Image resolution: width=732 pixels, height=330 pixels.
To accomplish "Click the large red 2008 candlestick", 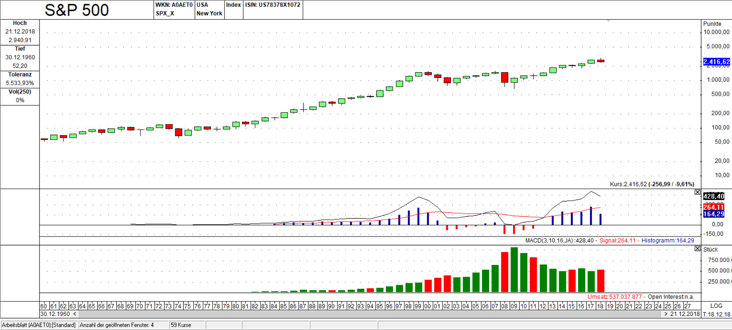I will (505, 77).
